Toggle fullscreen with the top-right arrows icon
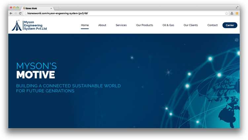This screenshot has height=140, width=248. pos(237,7)
